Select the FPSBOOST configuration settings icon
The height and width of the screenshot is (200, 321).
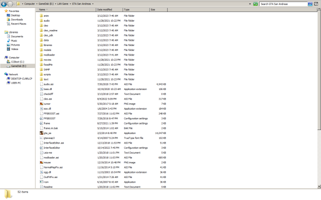pyautogui.click(x=41, y=118)
